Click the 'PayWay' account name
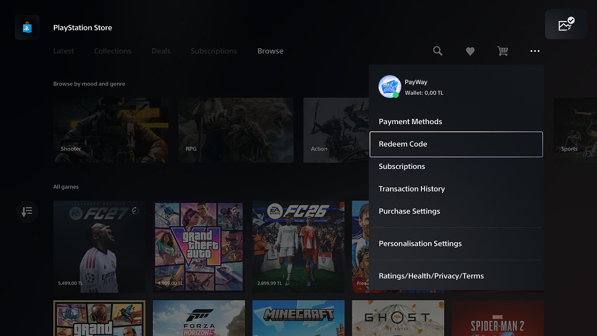This screenshot has height=336, width=597. click(416, 82)
